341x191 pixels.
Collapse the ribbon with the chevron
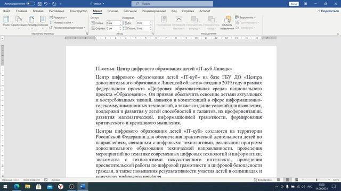[x=338, y=34]
